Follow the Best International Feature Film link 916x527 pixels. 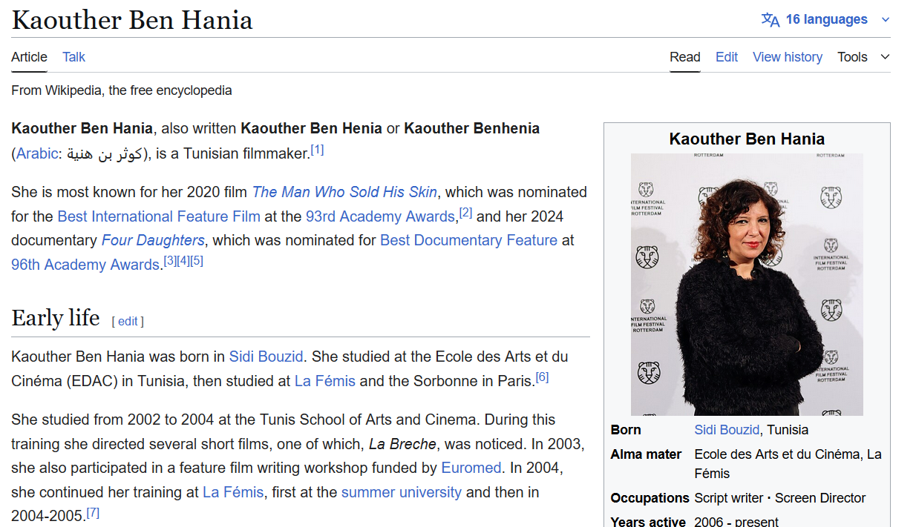point(159,216)
